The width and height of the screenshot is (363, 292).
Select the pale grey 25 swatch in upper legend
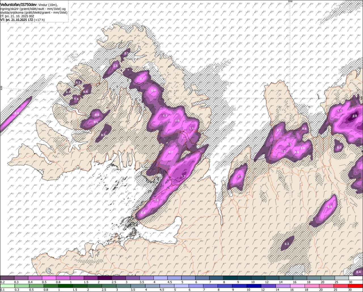point(342,278)
